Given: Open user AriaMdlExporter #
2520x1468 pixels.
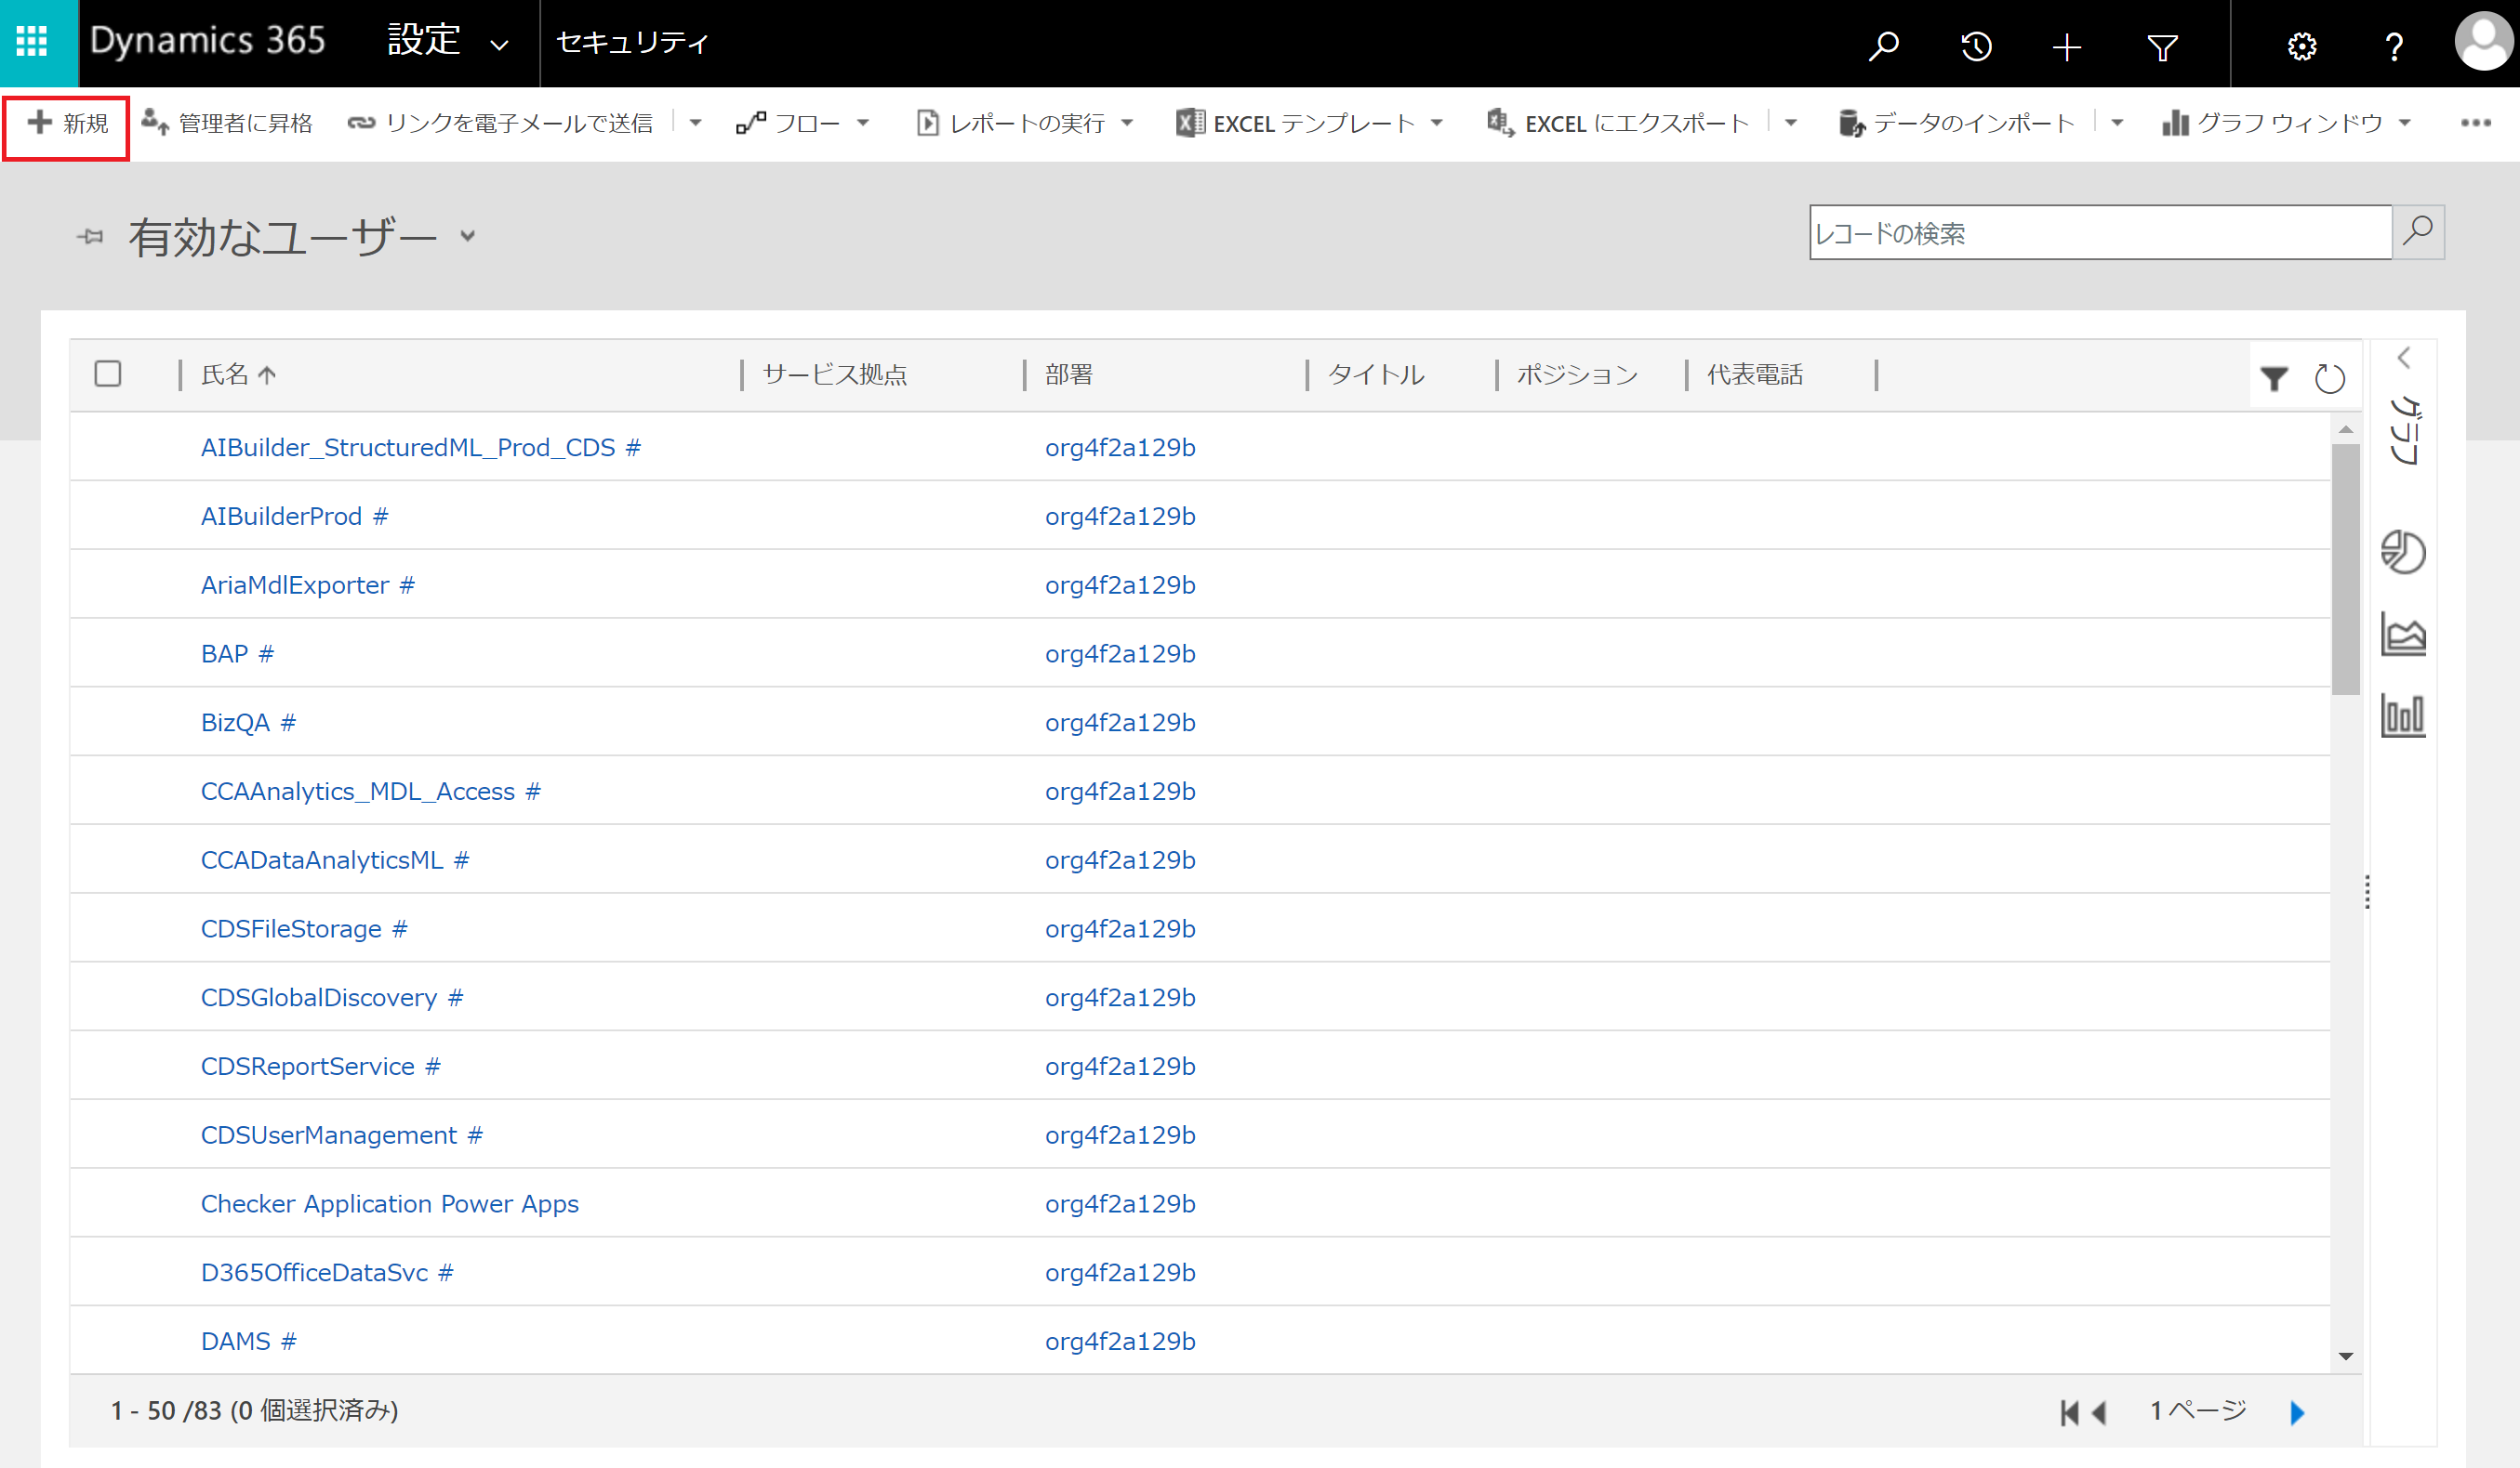Looking at the screenshot, I should pyautogui.click(x=308, y=584).
